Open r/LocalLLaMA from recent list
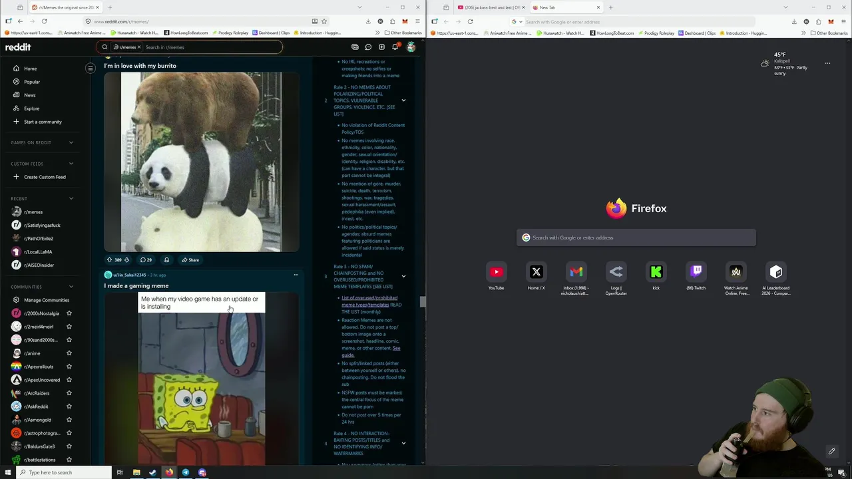Screen dimensions: 852x479 pos(38,251)
